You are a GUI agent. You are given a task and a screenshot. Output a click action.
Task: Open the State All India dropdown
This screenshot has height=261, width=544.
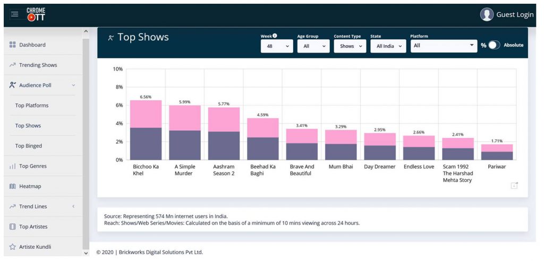pos(388,46)
